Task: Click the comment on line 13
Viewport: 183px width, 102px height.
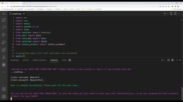Action: pos(46,53)
